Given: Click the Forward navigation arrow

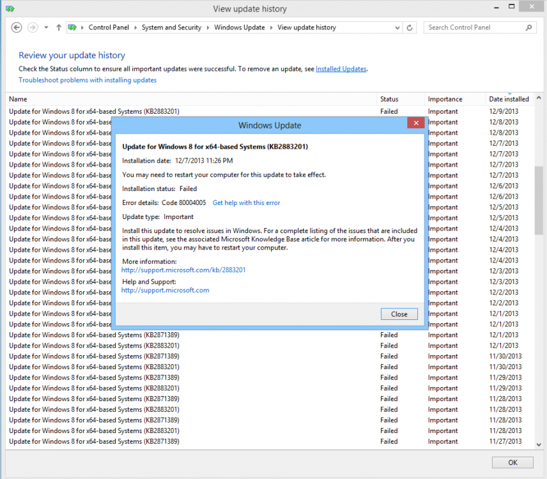Looking at the screenshot, I should [33, 27].
